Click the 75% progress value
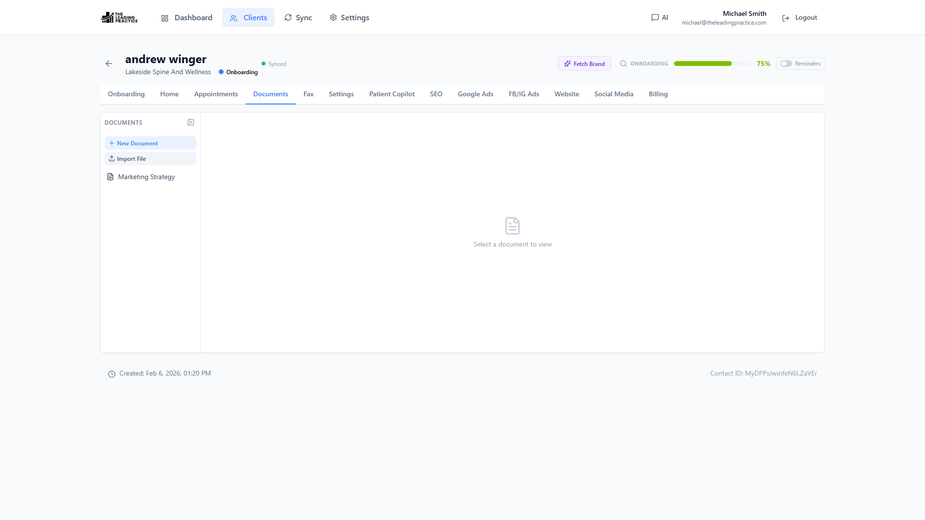The height and width of the screenshot is (520, 925). [x=763, y=64]
